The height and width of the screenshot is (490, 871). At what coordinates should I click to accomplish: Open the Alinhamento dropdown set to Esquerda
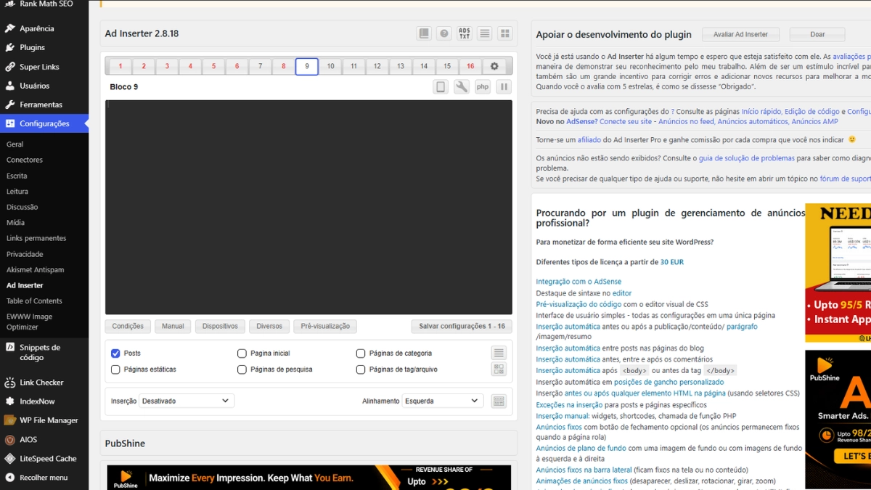click(x=443, y=401)
